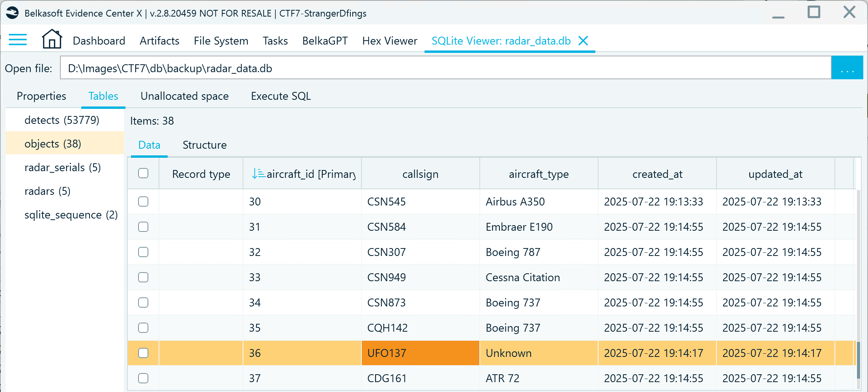
Task: Click the Belkasoft app logo
Action: coord(12,13)
